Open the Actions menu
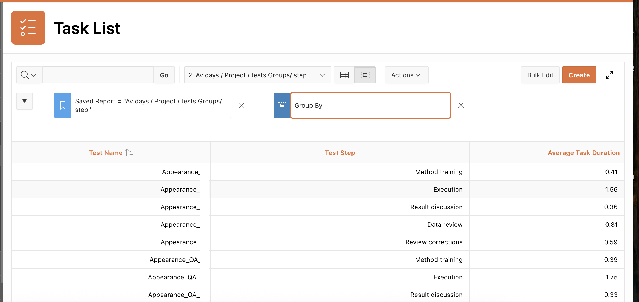 (406, 75)
